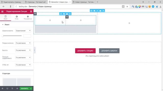Click ДОБАВИТЬ ШАБЛОН button
Screen dimensions: 163x91
pos(109,51)
